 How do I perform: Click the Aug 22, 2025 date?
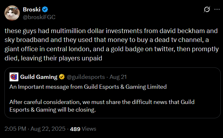click(47, 129)
